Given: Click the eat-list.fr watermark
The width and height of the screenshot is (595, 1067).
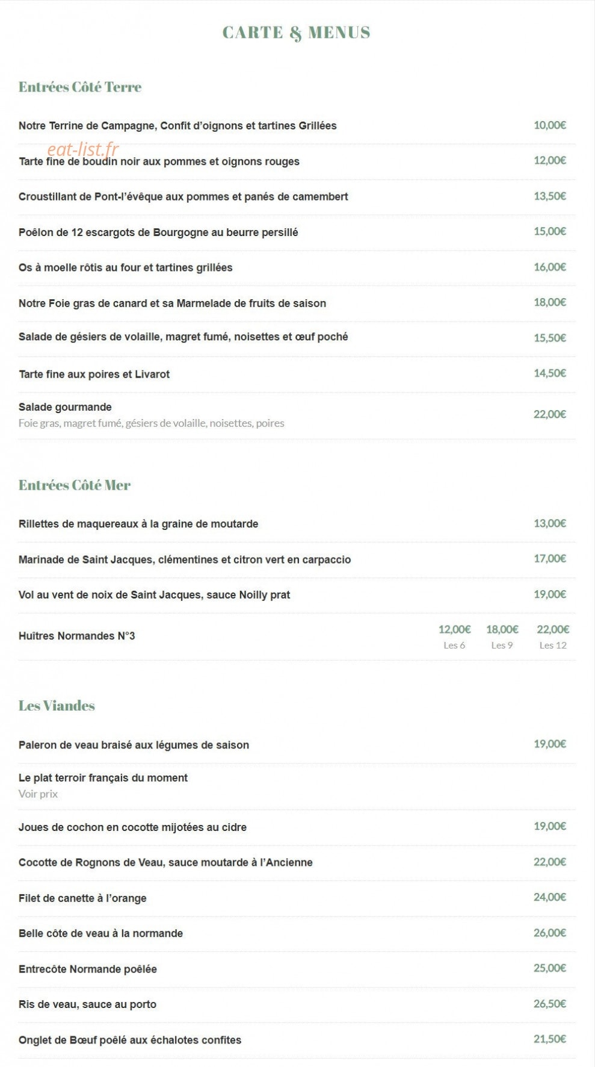Looking at the screenshot, I should tap(83, 149).
